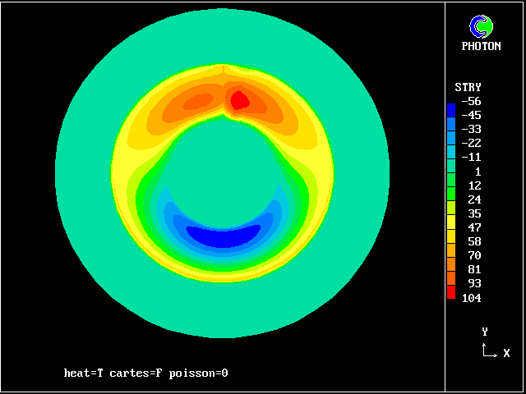The height and width of the screenshot is (394, 526).
Task: Click the legend value -22
Action: pos(471,143)
